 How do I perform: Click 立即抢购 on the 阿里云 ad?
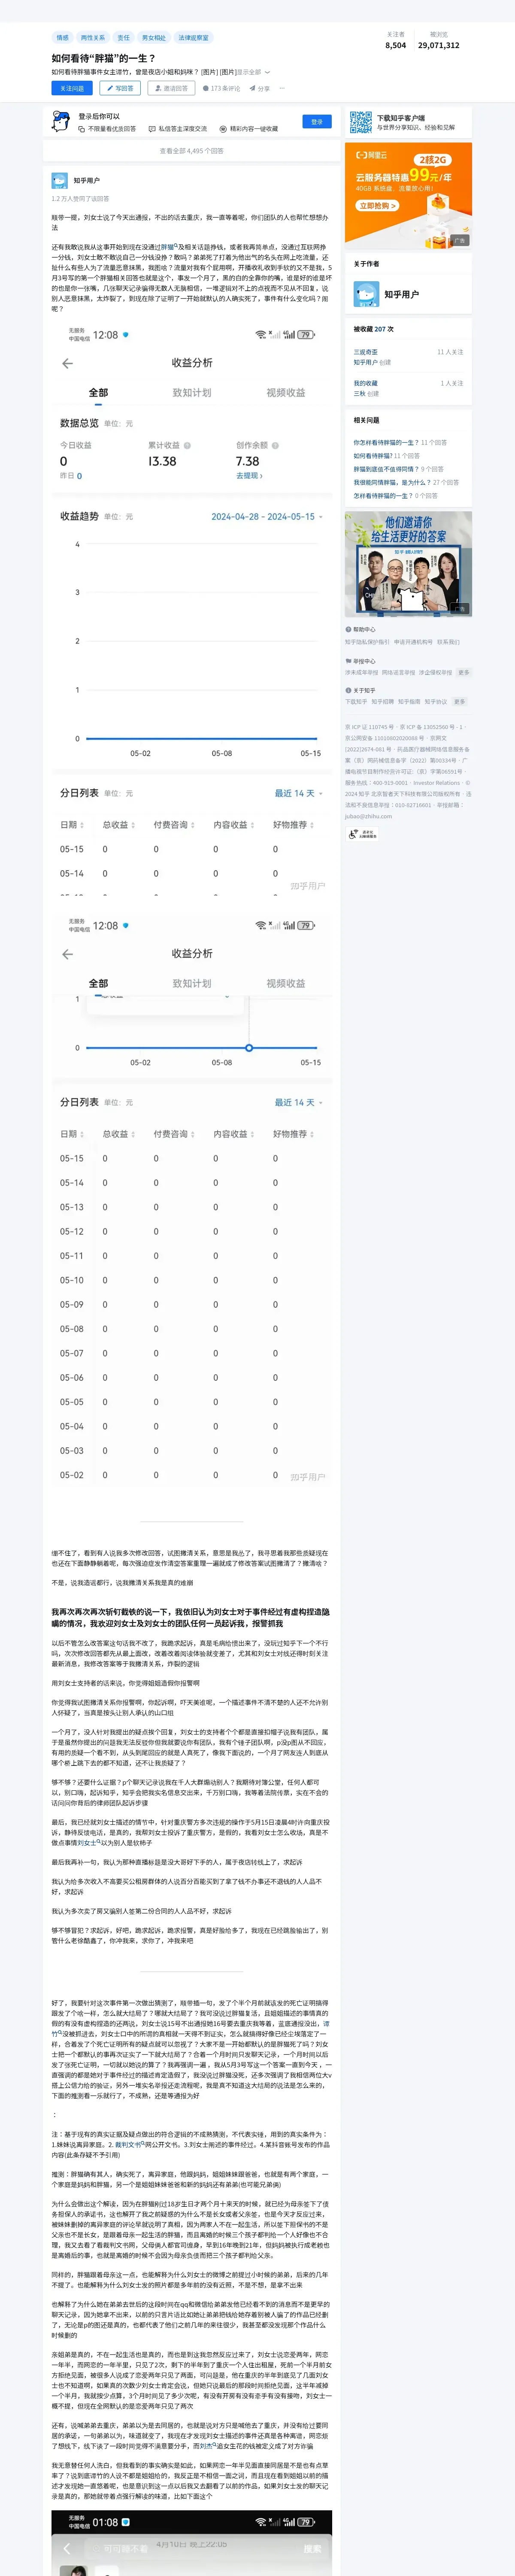click(x=378, y=206)
